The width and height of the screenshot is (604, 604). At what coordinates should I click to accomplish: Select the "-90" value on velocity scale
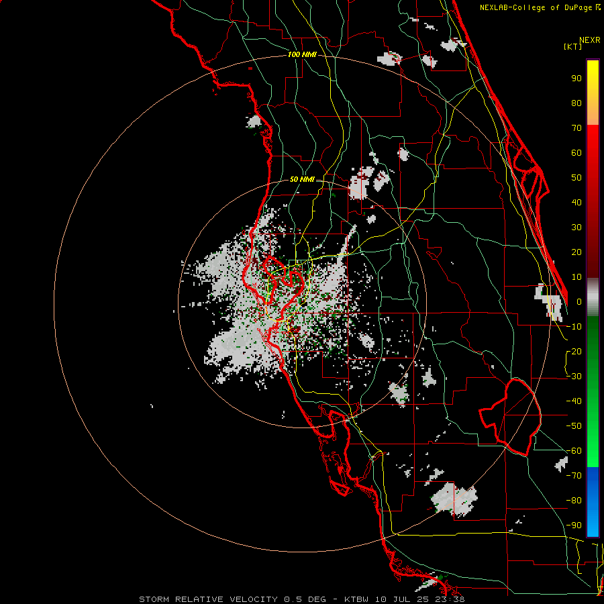click(574, 525)
